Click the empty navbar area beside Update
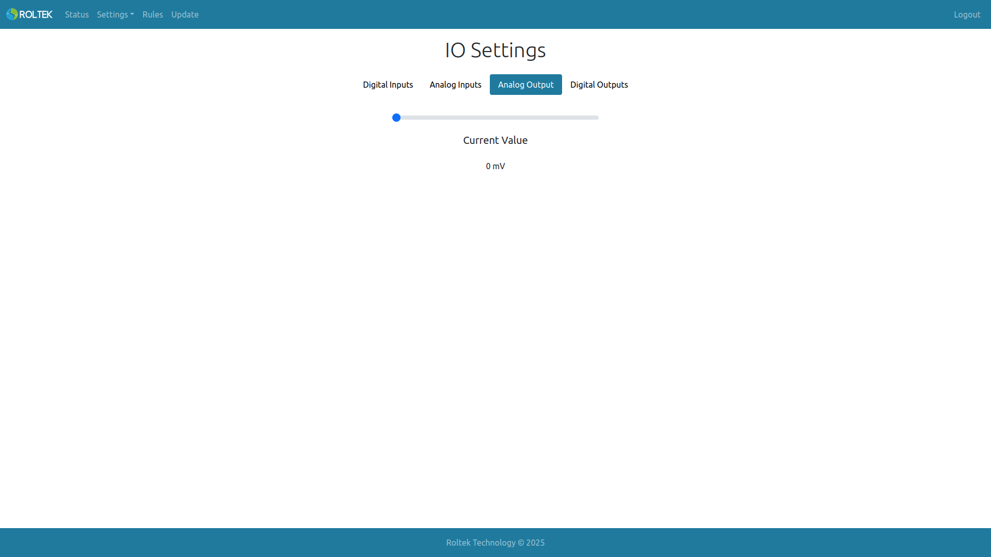 click(x=568, y=14)
